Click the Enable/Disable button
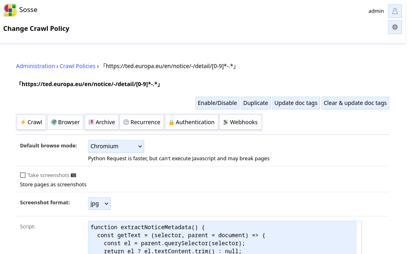This screenshot has height=254, width=410. 217,103
